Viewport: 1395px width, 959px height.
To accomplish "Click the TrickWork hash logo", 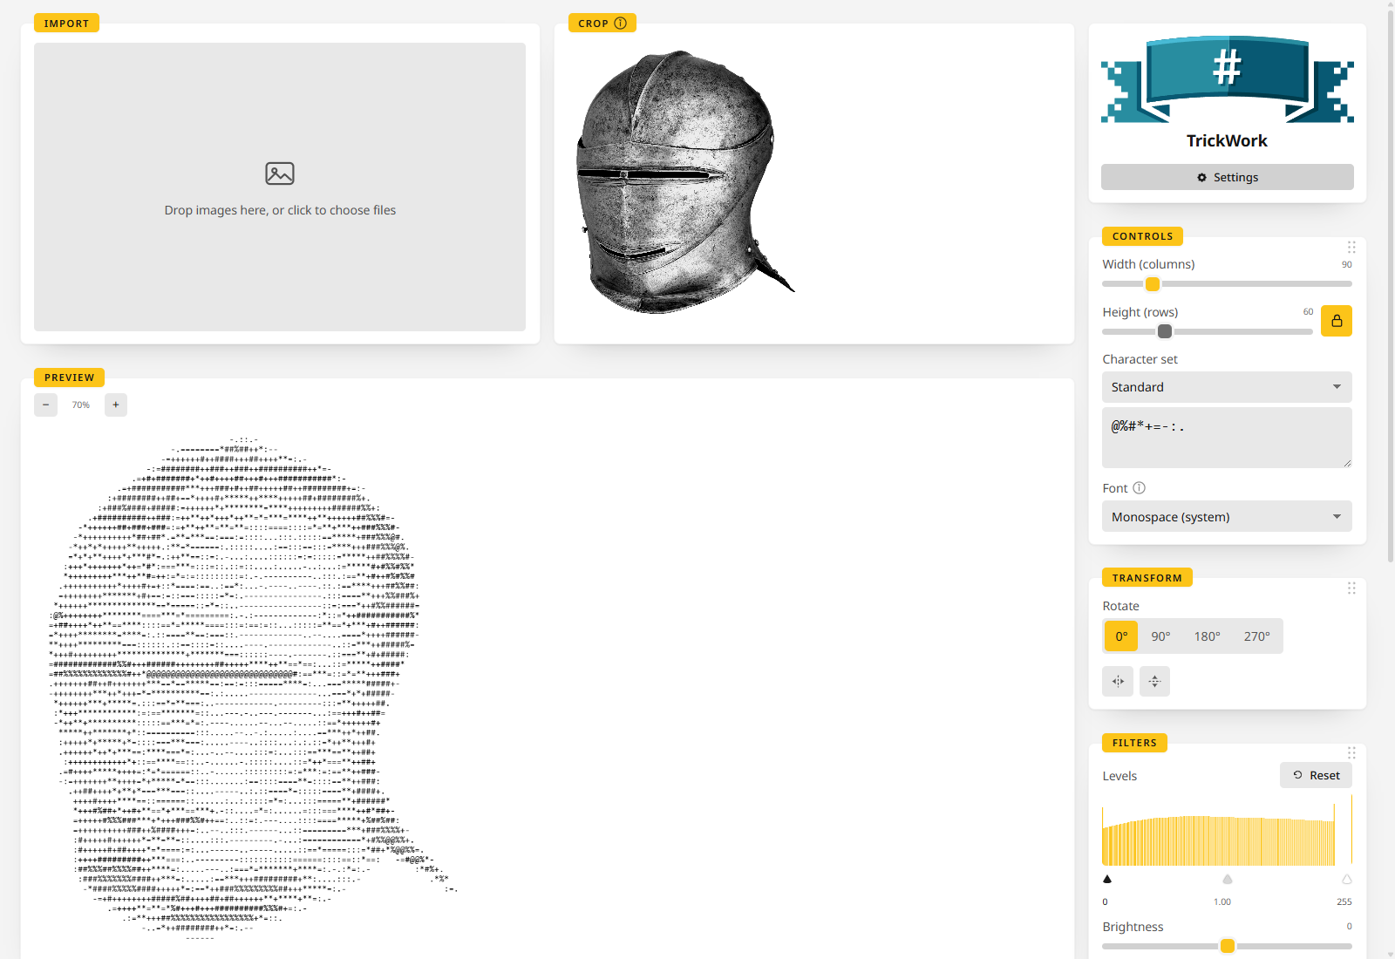I will pos(1228,79).
